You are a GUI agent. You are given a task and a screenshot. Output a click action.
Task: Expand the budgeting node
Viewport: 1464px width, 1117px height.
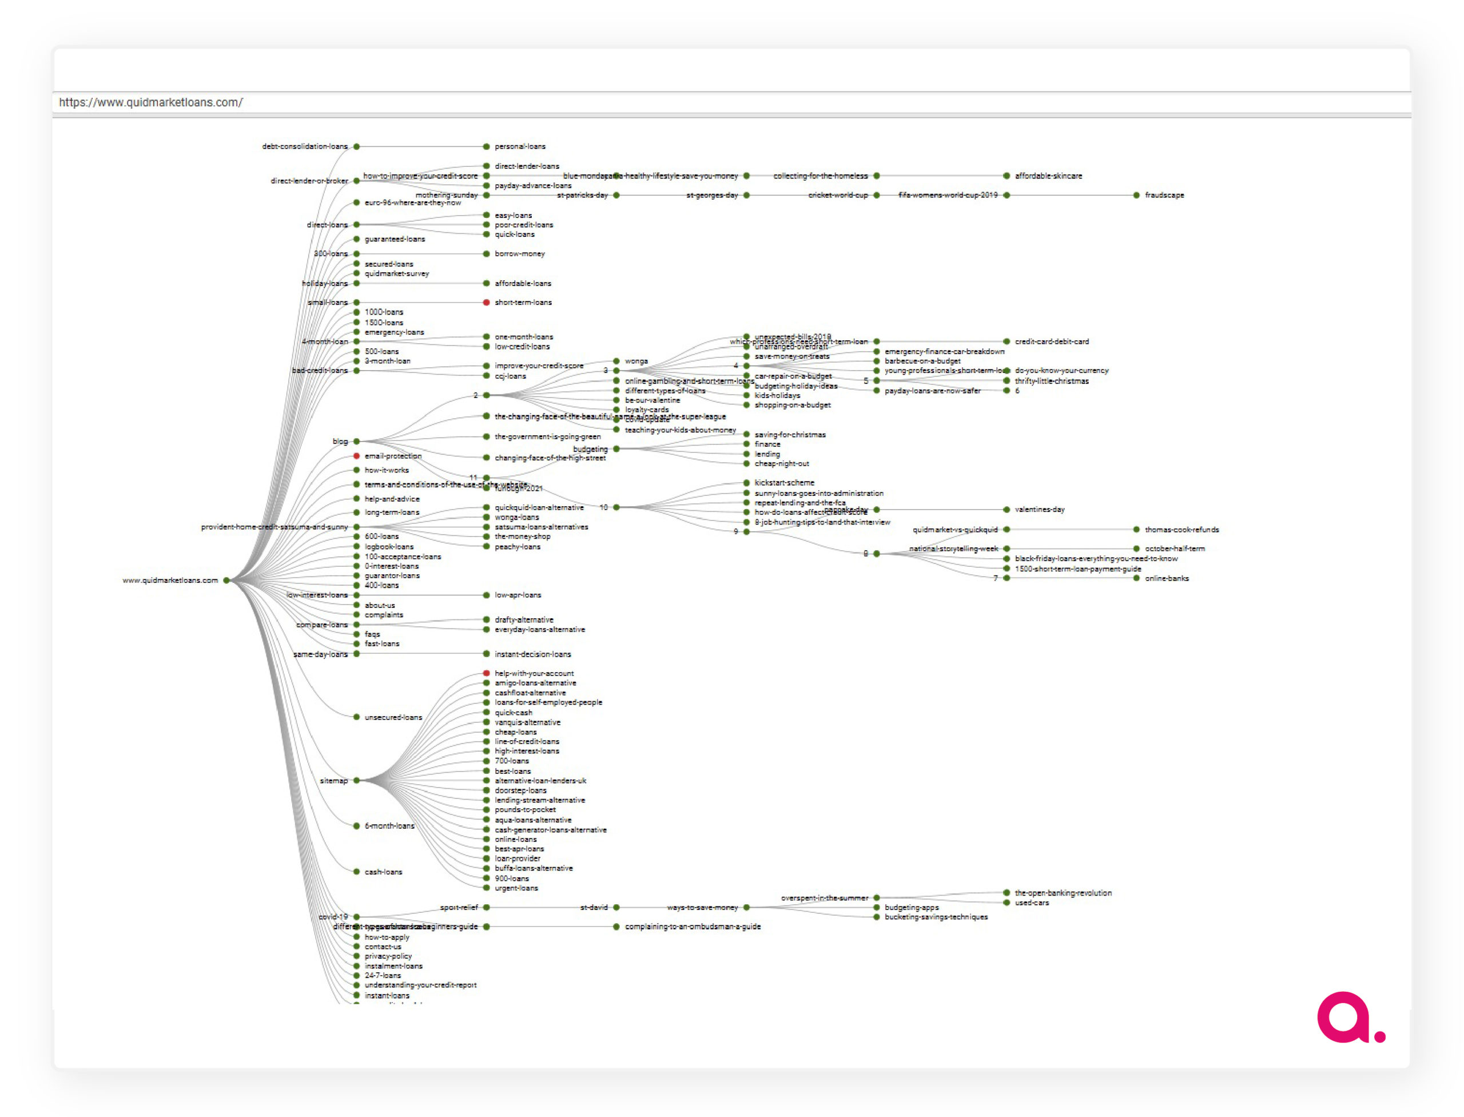(616, 450)
